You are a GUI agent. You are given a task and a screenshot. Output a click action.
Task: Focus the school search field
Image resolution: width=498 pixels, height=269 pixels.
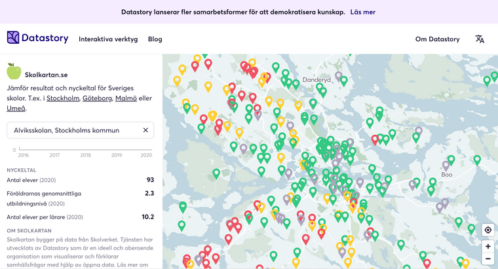[x=72, y=130]
